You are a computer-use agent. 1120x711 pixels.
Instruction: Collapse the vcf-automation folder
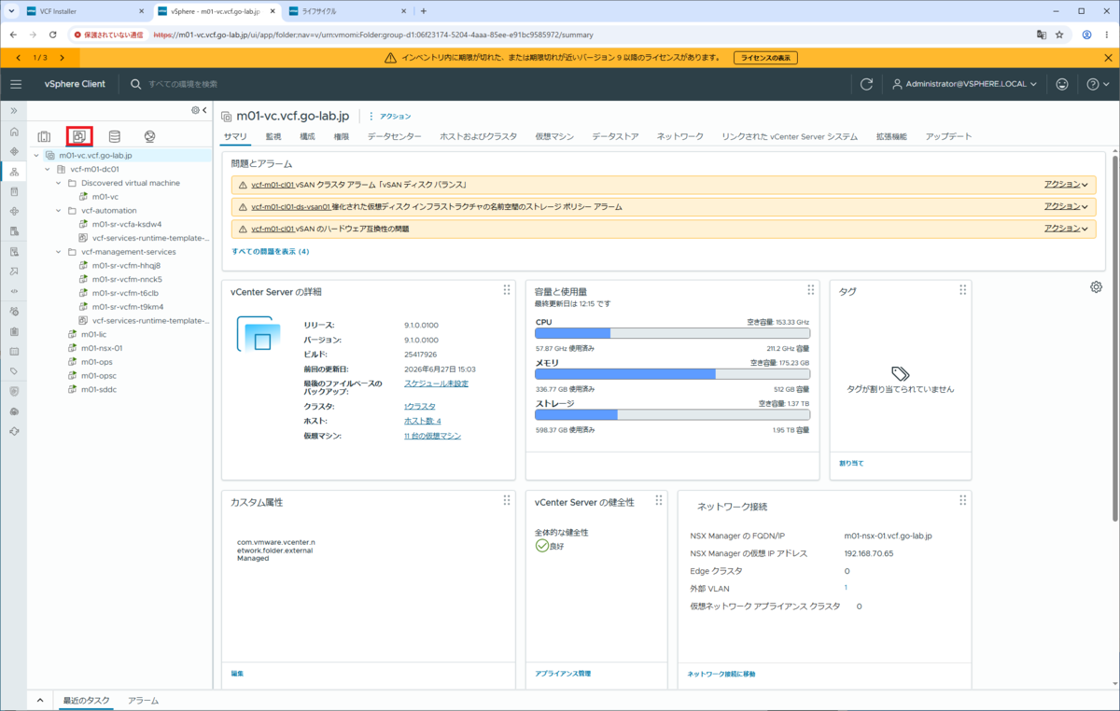point(59,211)
